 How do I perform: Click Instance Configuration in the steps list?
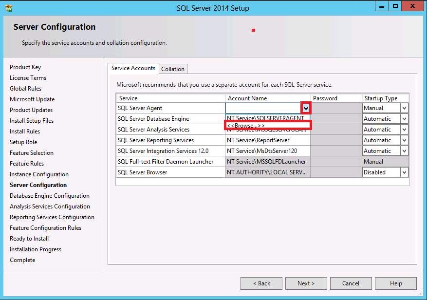coord(39,174)
